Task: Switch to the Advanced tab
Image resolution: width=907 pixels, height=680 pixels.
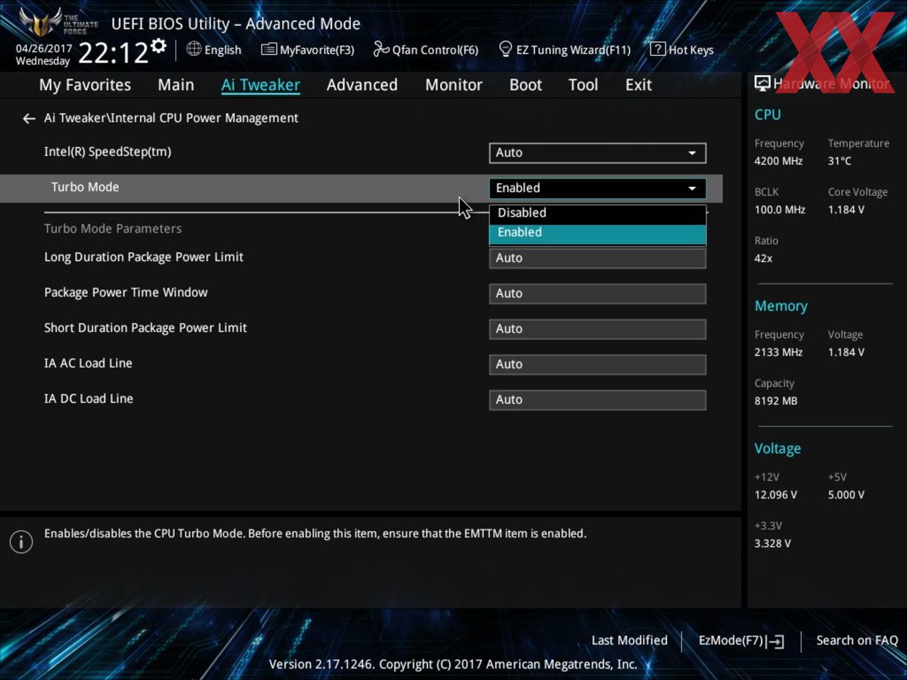Action: (362, 85)
